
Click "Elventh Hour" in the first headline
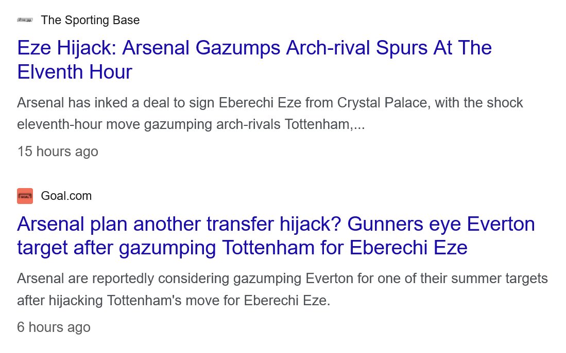(75, 72)
